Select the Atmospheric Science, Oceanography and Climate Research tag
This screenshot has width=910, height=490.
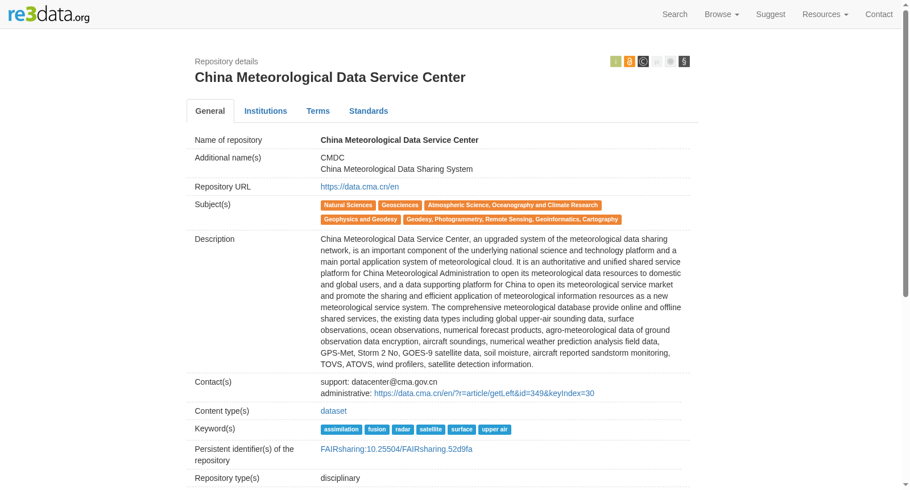pos(513,205)
